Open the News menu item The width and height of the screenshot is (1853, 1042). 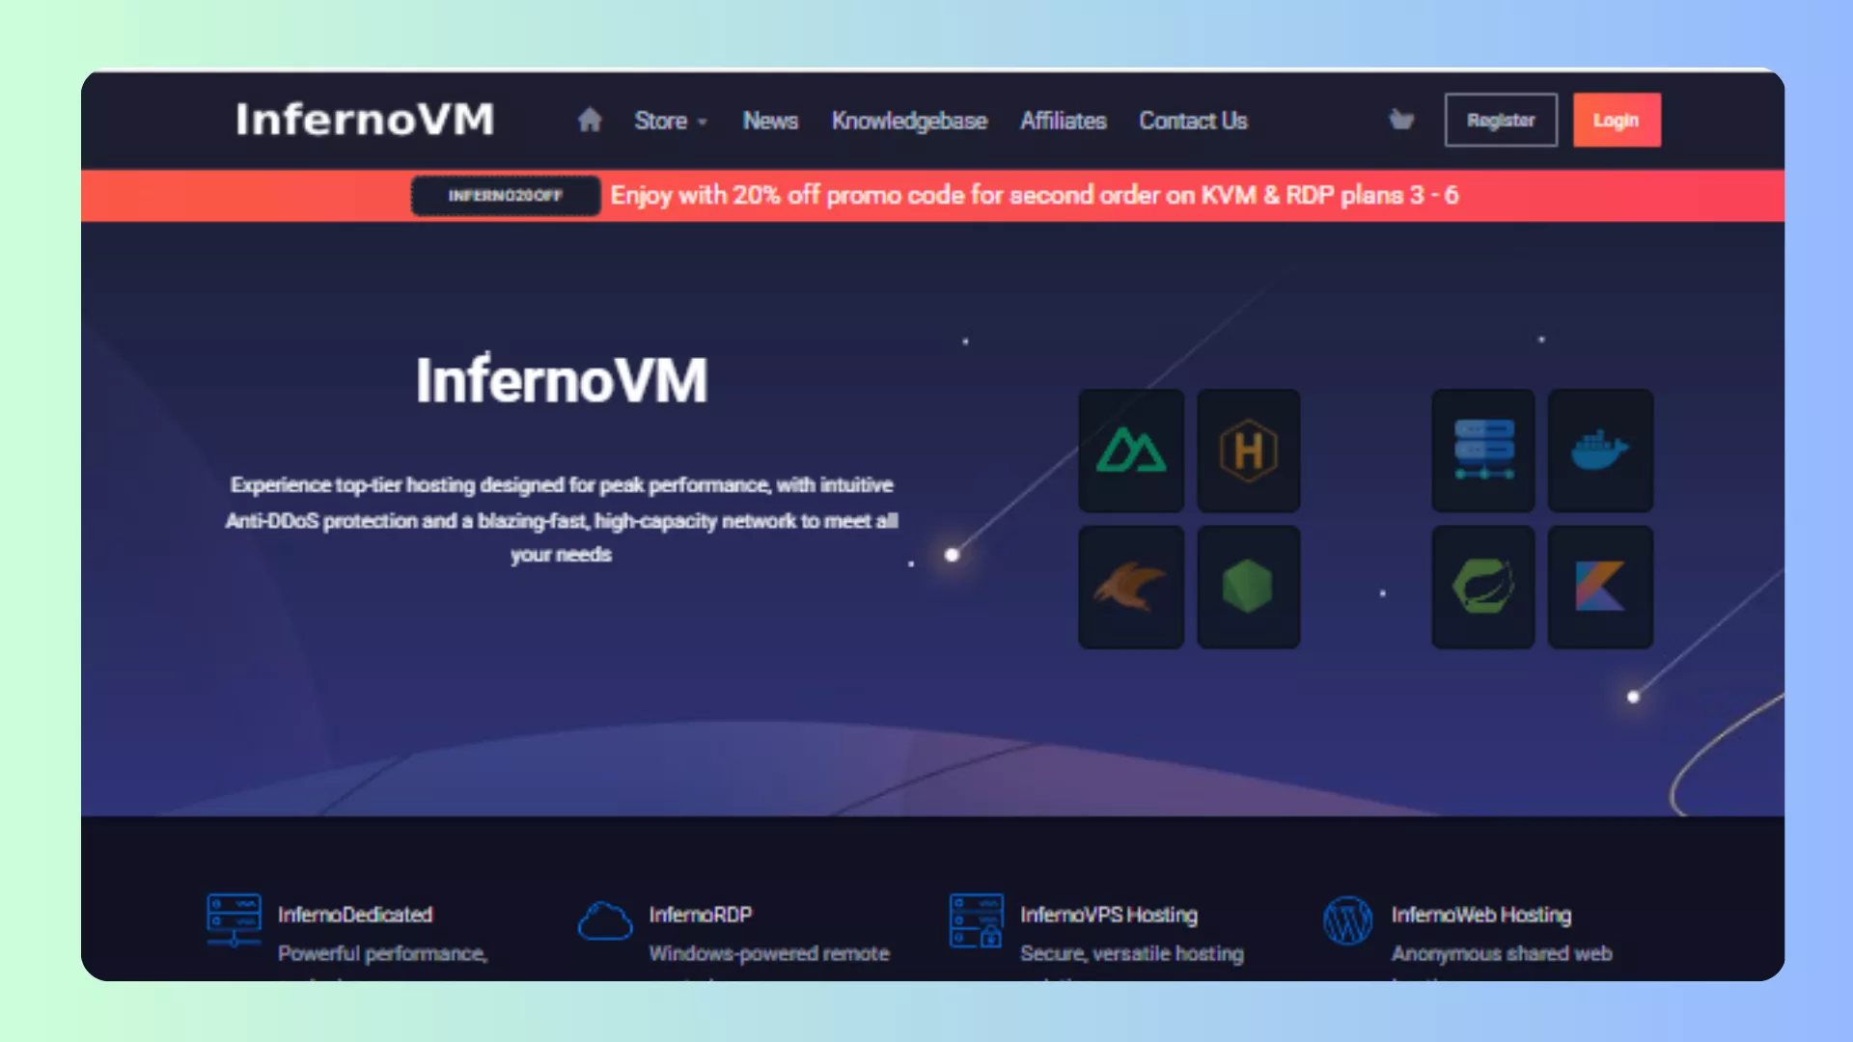coord(770,121)
